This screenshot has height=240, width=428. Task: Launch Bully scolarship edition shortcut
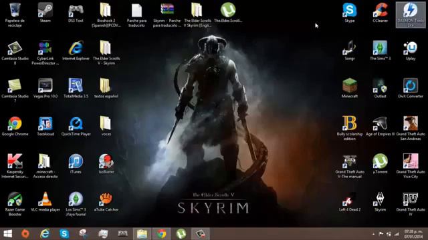pos(350,129)
